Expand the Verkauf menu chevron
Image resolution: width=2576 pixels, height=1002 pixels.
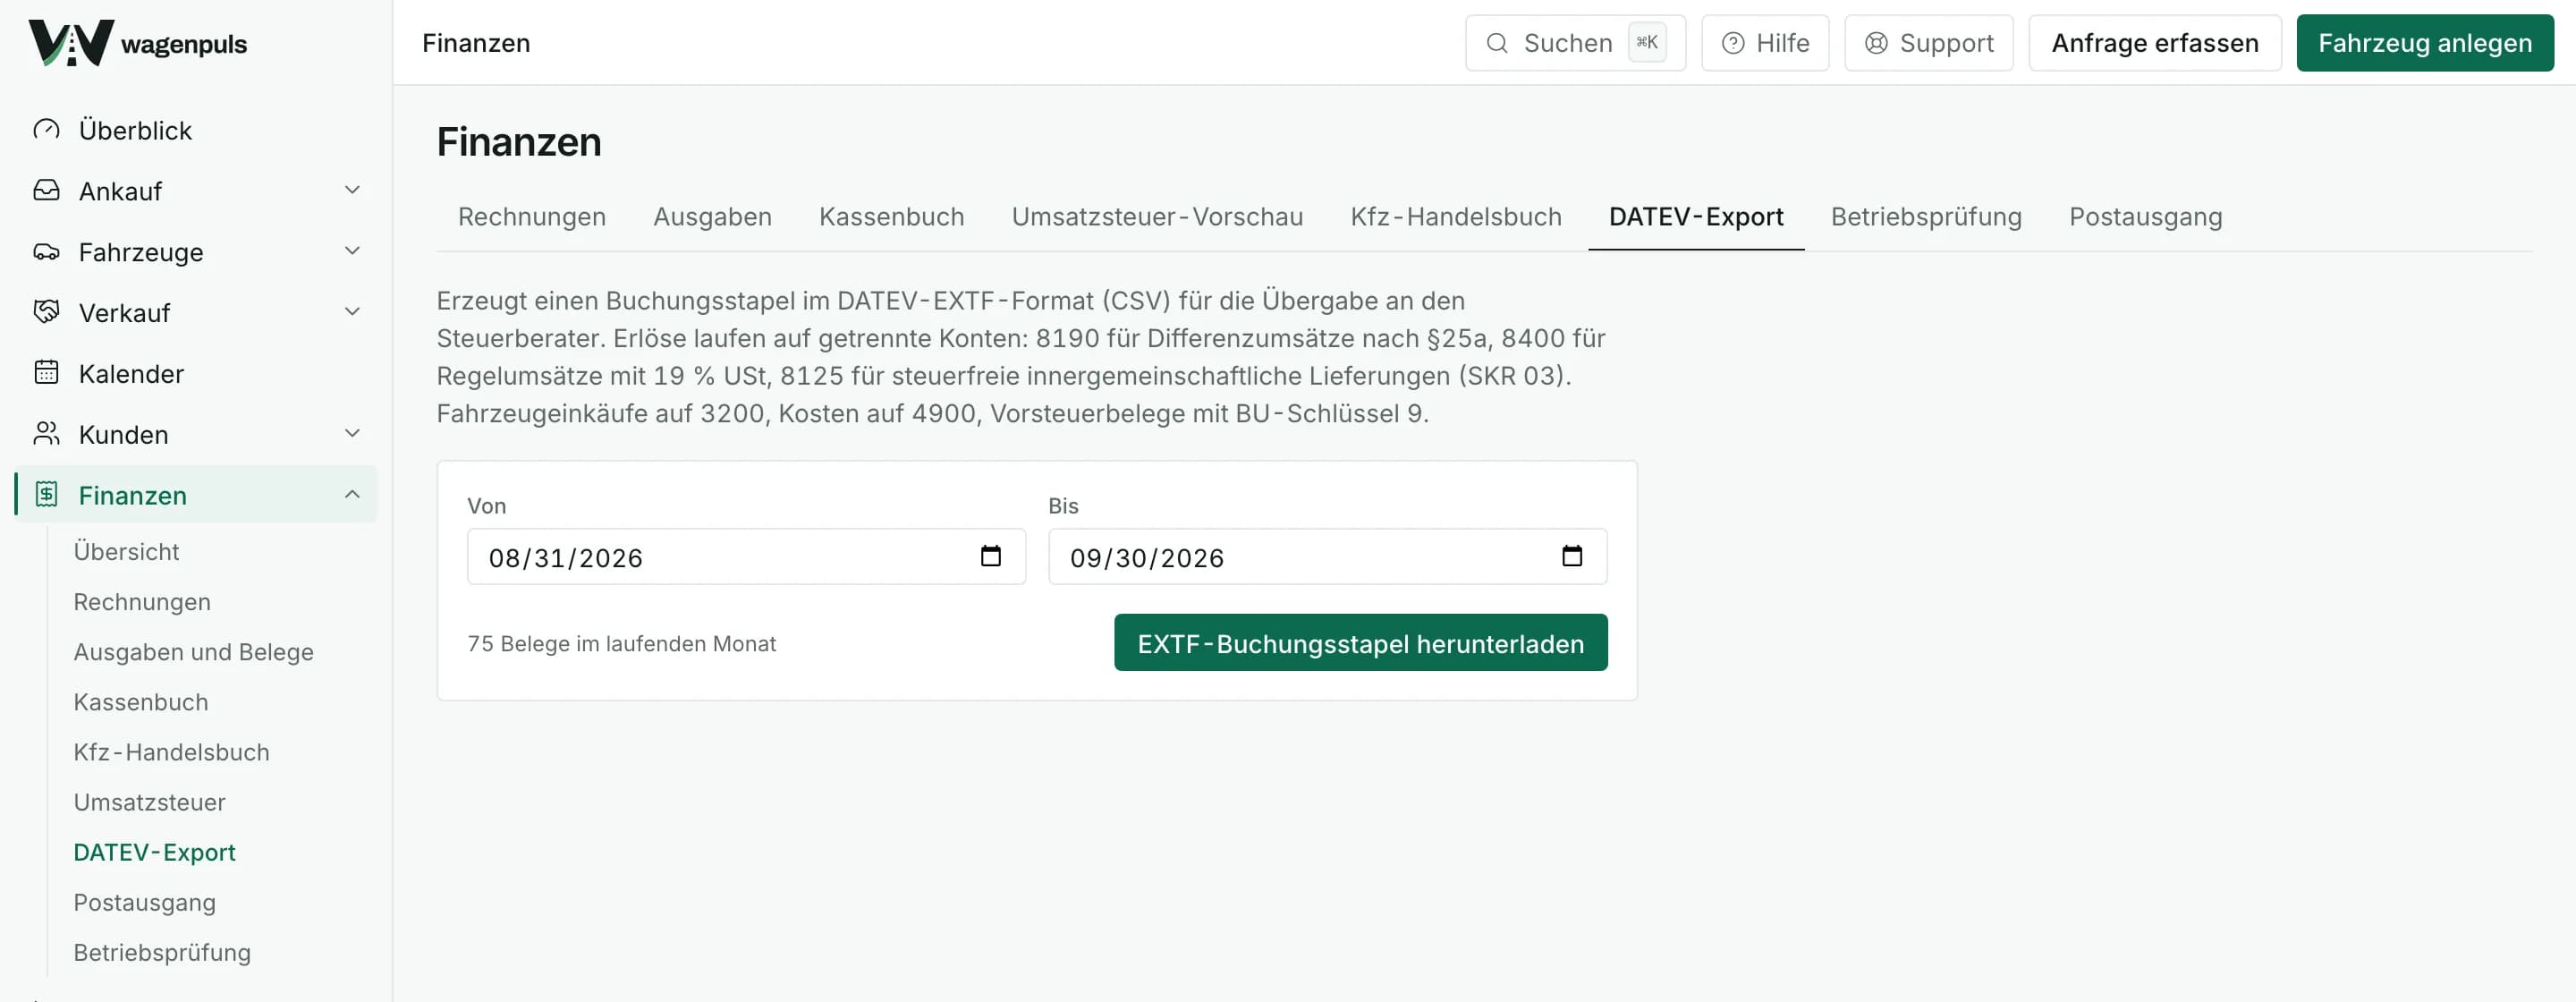pyautogui.click(x=352, y=312)
